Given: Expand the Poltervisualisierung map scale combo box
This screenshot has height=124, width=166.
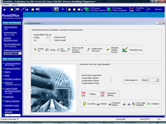Looking at the screenshot, I should pyautogui.click(x=13, y=54).
